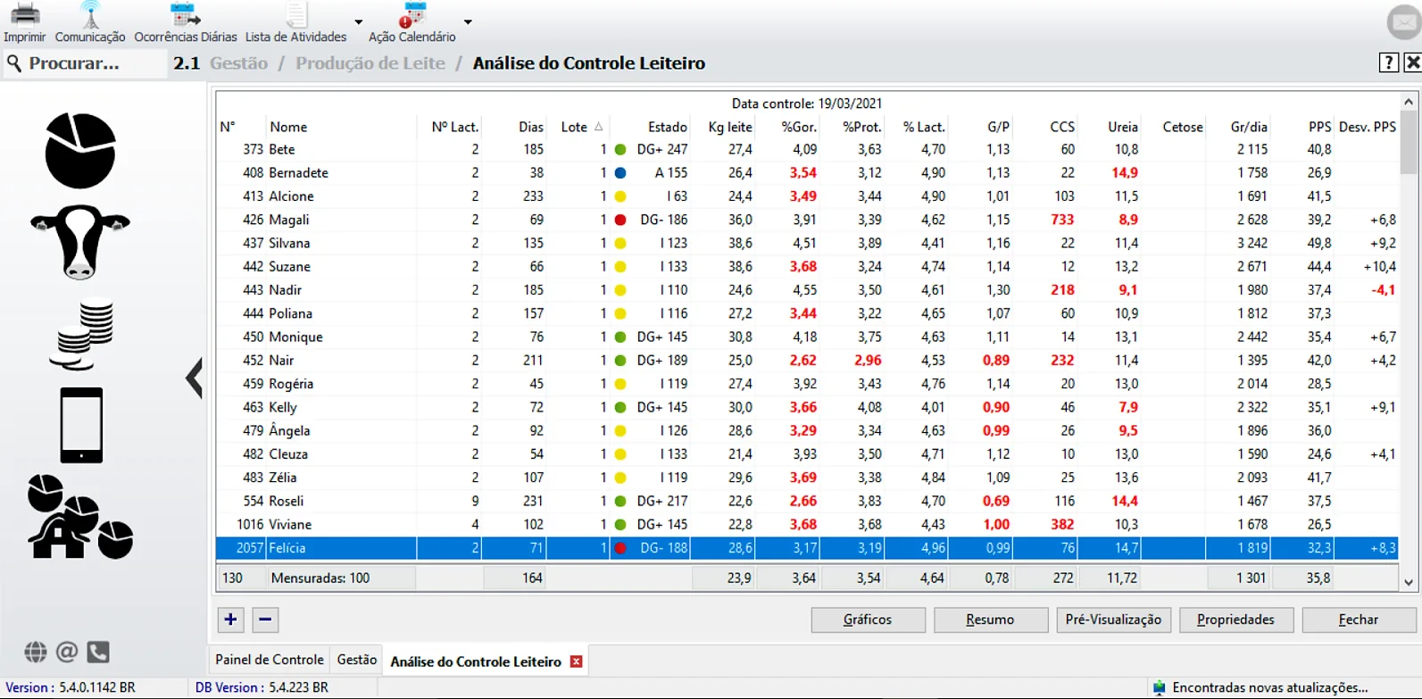Click CCS value 733 for Magali
1422x699 pixels.
point(1062,220)
